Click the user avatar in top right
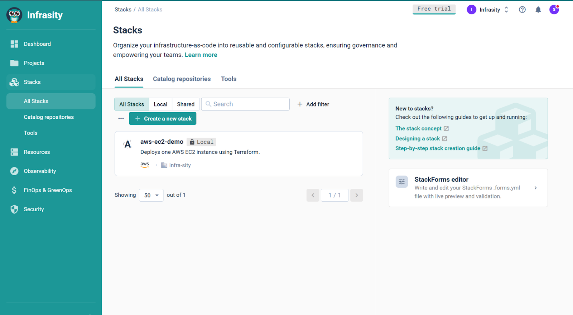The width and height of the screenshot is (573, 315). [554, 10]
